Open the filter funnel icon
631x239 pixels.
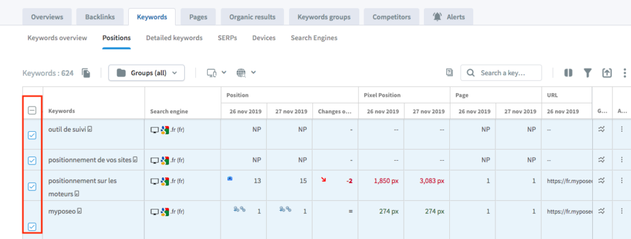point(587,73)
